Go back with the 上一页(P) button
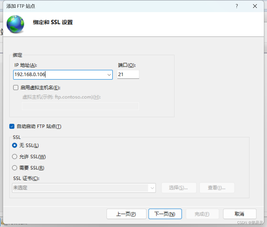This screenshot has height=227, width=267. point(126,214)
